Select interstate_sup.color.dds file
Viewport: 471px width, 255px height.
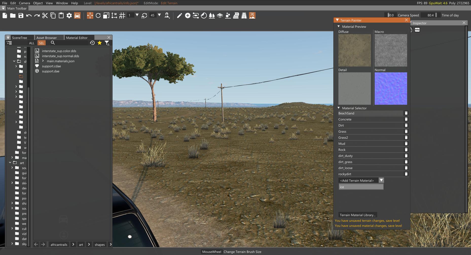point(59,51)
